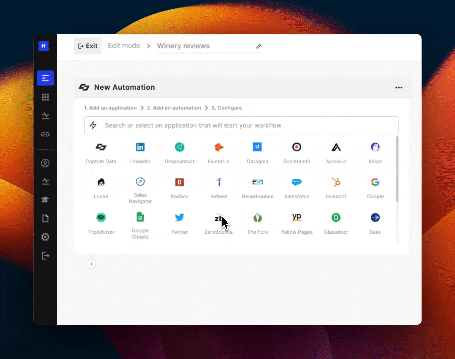Image resolution: width=455 pixels, height=359 pixels.
Task: Go to step 1. Add an application
Action: coord(110,108)
